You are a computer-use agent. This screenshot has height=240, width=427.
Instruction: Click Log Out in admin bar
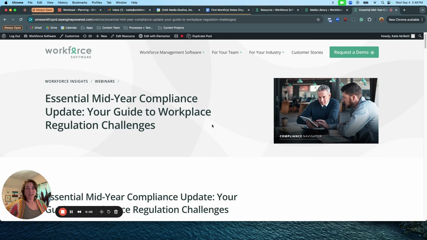pos(15,36)
